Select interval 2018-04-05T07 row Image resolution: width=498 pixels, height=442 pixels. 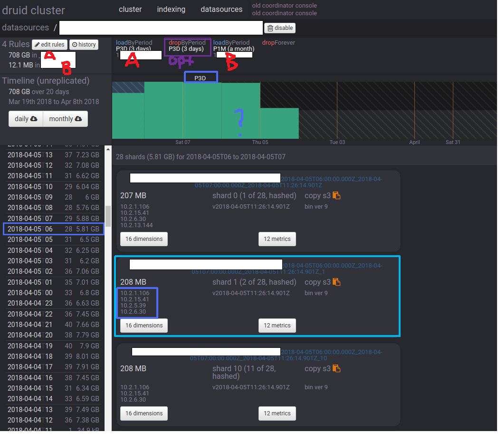[x=53, y=218]
